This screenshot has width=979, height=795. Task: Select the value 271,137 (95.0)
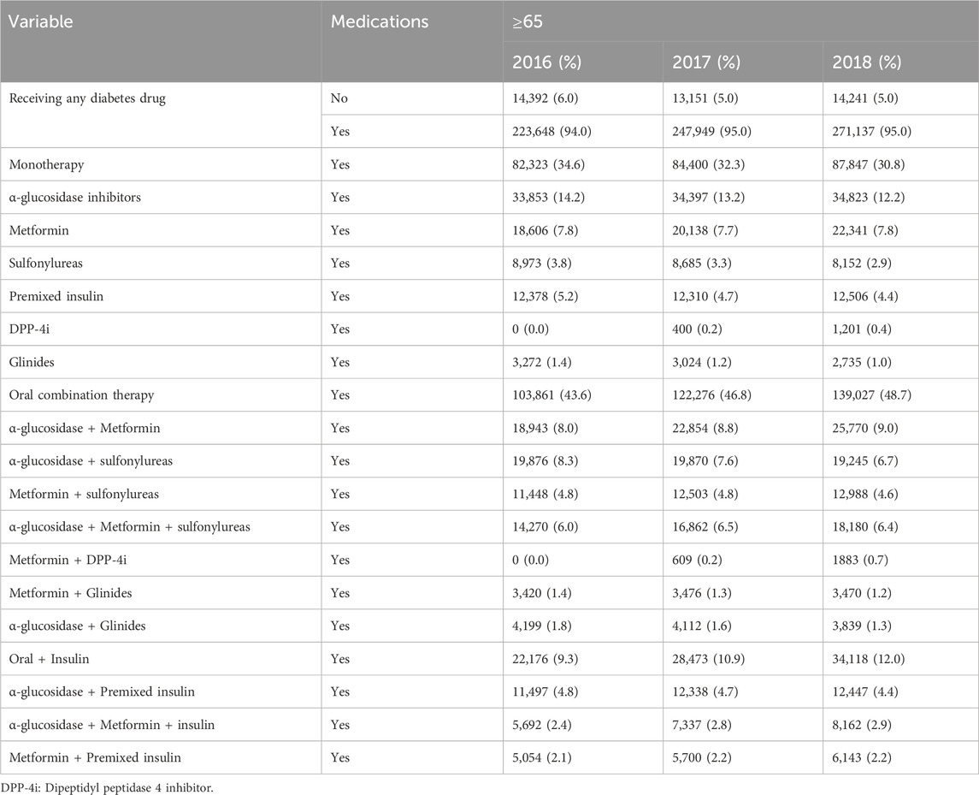871,132
